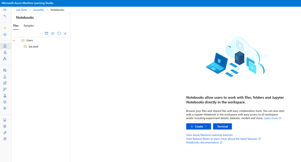Open Automated ML lightning icon
301x162 pixels.
point(5,52)
